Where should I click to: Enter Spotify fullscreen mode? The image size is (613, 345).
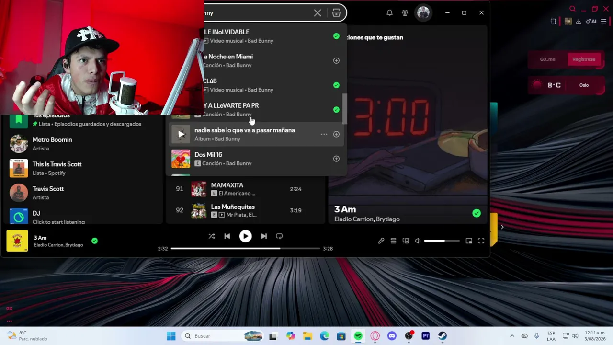[x=481, y=241]
